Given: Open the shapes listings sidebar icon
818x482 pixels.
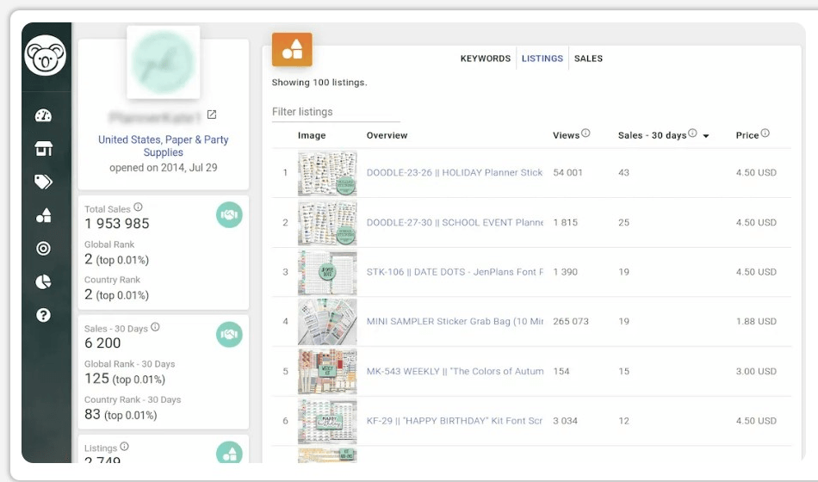Looking at the screenshot, I should point(44,215).
